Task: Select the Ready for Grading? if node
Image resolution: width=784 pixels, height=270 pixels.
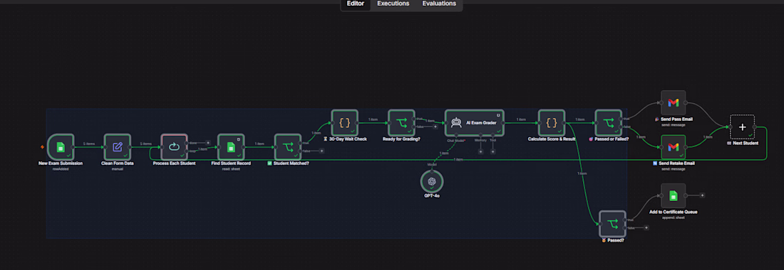Action: click(401, 122)
